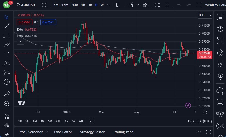Image resolution: width=226 pixels, height=137 pixels.
Task: Click the AUDUSD symbol search field
Action: (28, 5)
